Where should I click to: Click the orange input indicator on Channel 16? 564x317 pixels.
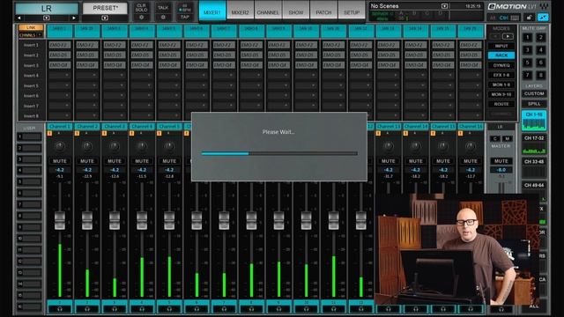click(460, 133)
